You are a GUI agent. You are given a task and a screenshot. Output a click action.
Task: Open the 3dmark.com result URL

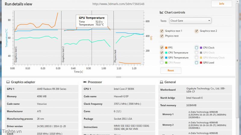pyautogui.click(x=118, y=4)
